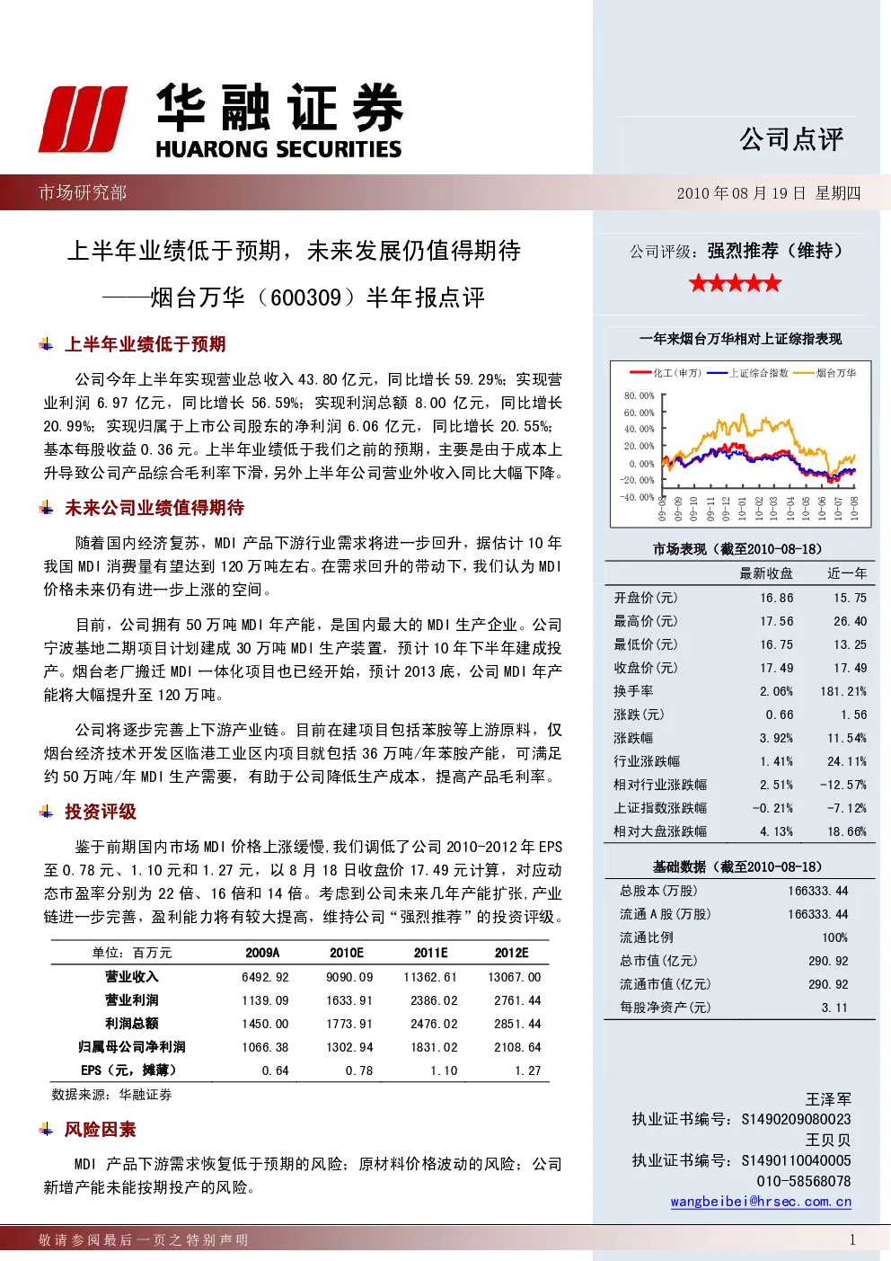Click the 营业收入 2009A value 6492.92
Viewport: 891px width, 1261px height.
(x=265, y=977)
